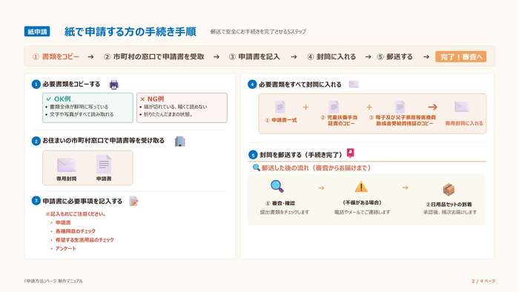Click the envelope icon beside step 4 heading
The image size is (519, 292).
(x=354, y=84)
